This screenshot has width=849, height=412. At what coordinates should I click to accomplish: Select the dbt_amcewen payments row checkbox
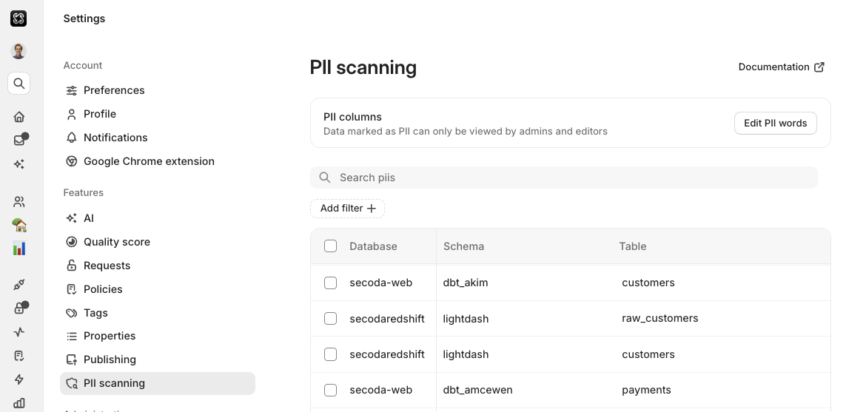pos(331,390)
